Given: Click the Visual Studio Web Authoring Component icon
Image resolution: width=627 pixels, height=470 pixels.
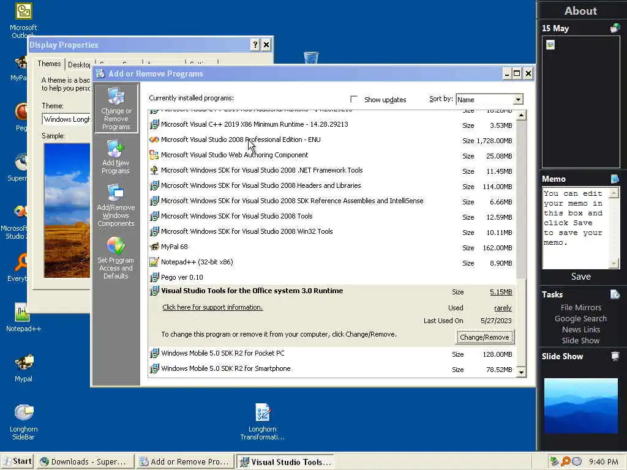Looking at the screenshot, I should coord(154,155).
